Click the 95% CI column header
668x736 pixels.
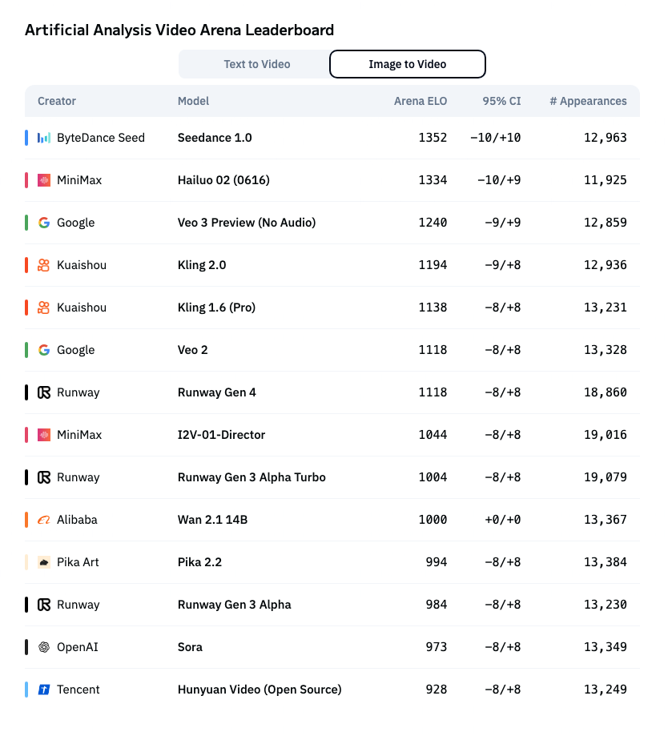click(502, 101)
